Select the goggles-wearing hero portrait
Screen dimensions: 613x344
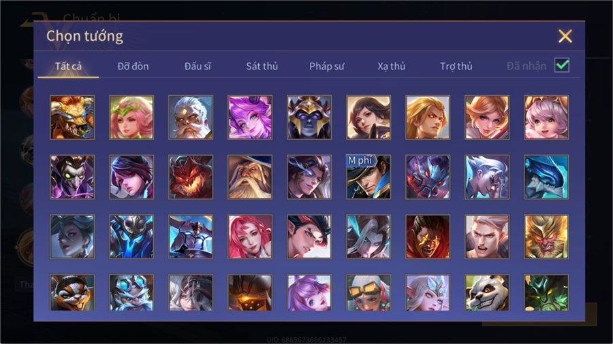pos(368,292)
